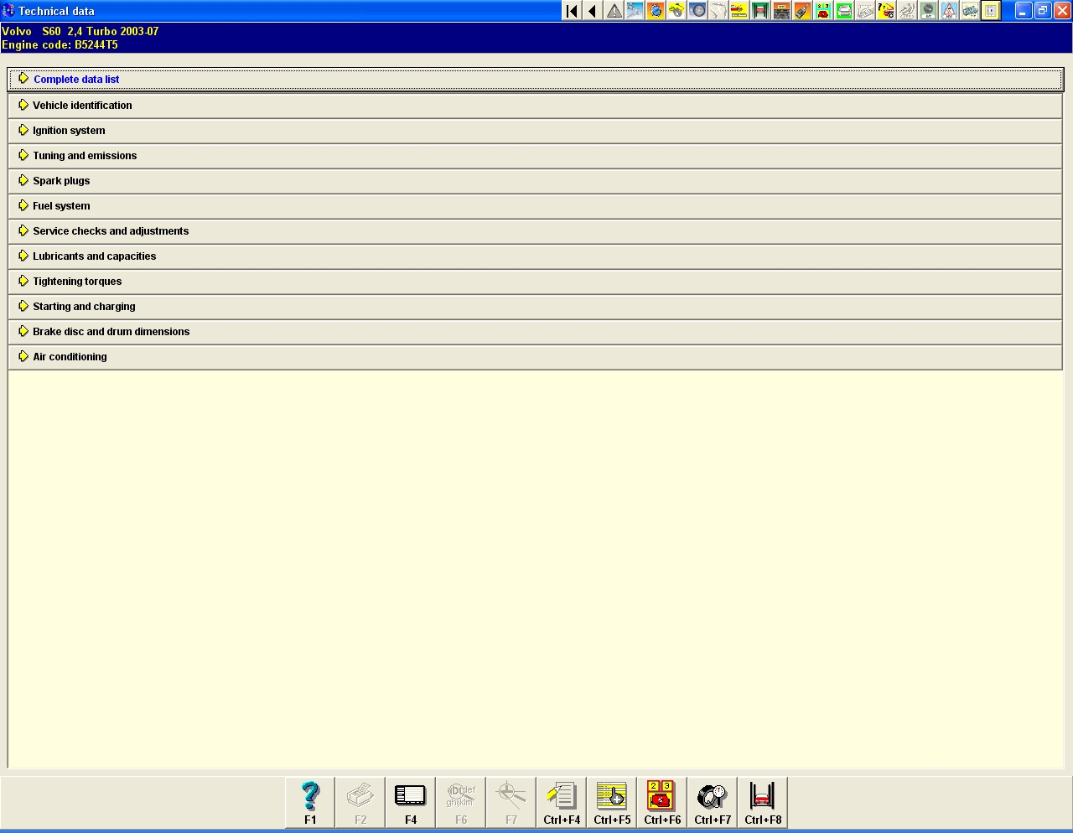The image size is (1073, 833).
Task: Go back with the left arrow icon
Action: 593,11
